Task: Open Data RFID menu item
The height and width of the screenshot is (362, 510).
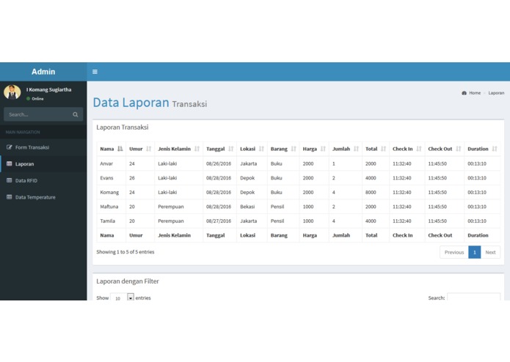Action: pyautogui.click(x=43, y=180)
